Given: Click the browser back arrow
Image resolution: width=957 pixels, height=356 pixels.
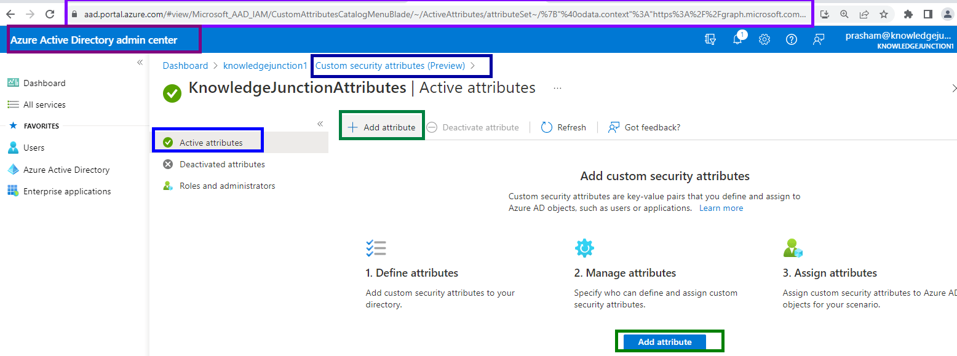Looking at the screenshot, I should pos(10,14).
